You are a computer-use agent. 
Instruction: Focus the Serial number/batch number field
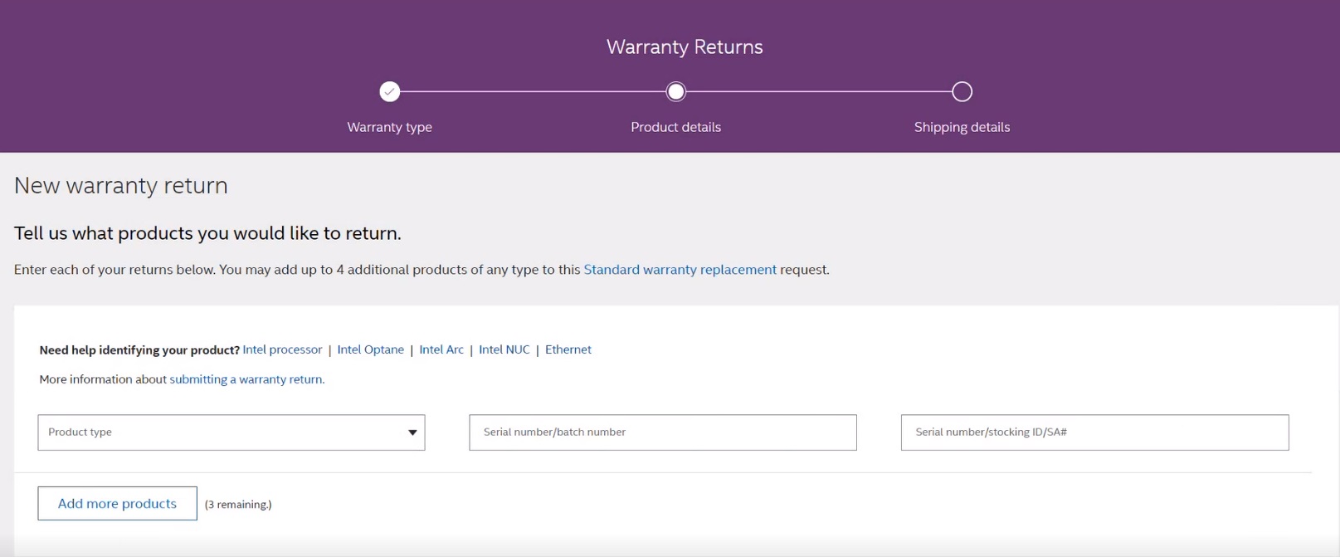[x=662, y=432]
